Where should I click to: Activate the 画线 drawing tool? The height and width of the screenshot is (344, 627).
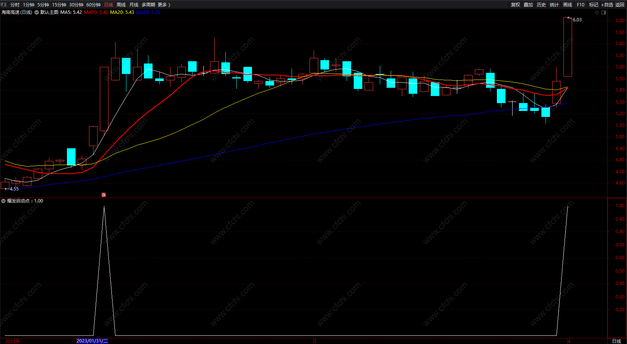pyautogui.click(x=568, y=5)
